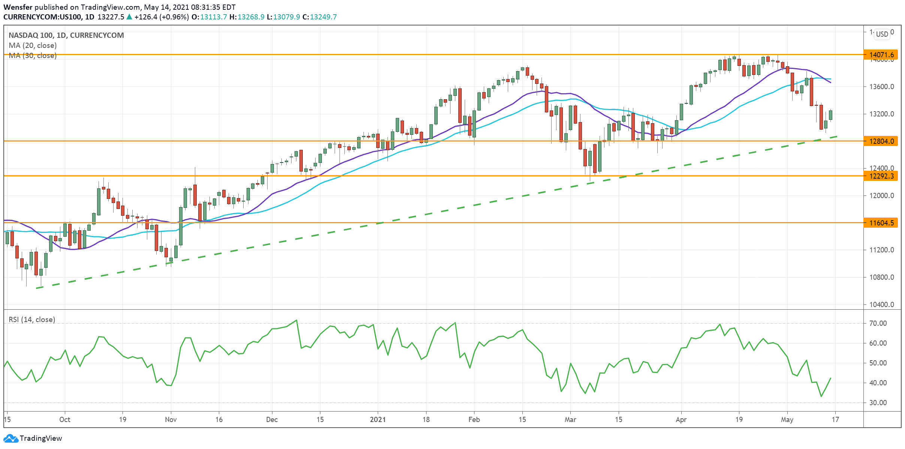
Task: Click the green up-arrow price change indicator
Action: point(129,17)
